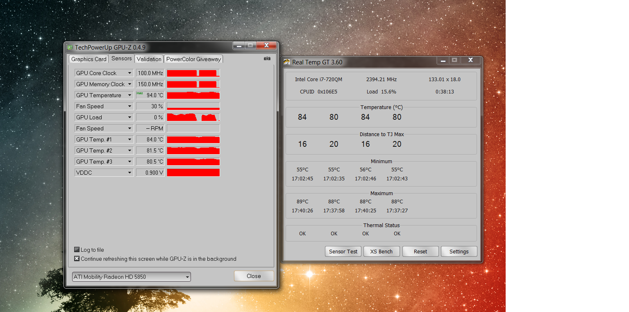Click the 89°C maximum temperature value
The image size is (629, 312).
(302, 201)
